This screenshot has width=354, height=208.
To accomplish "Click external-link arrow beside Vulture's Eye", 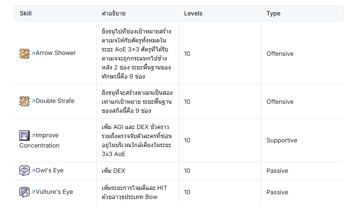I will tap(33, 192).
